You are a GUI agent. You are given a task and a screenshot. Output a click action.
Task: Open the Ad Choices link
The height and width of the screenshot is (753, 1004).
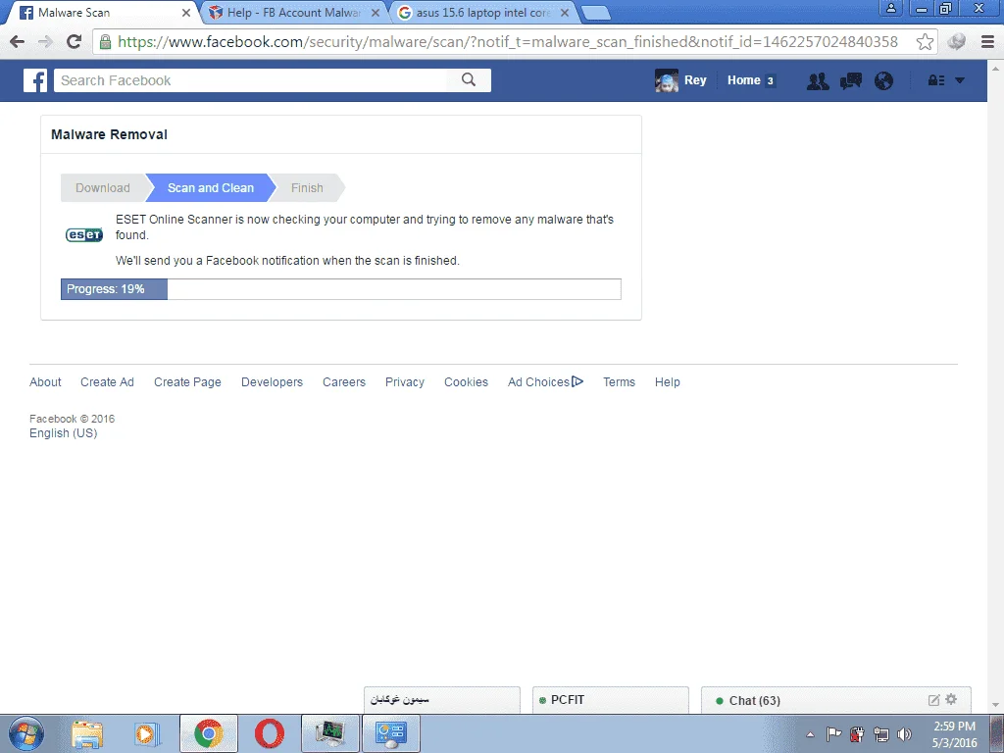545,382
